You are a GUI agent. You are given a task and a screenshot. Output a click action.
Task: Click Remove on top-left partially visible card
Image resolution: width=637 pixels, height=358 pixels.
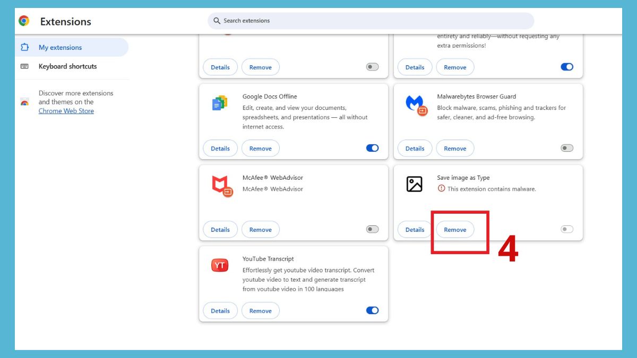click(260, 67)
